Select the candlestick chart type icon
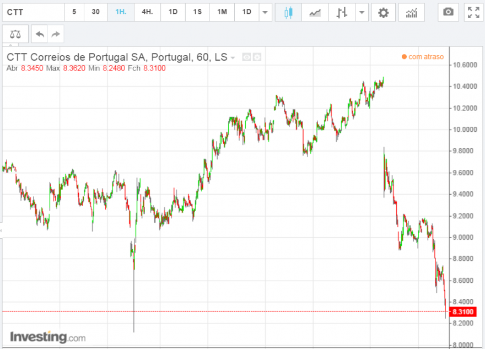 pos(288,12)
